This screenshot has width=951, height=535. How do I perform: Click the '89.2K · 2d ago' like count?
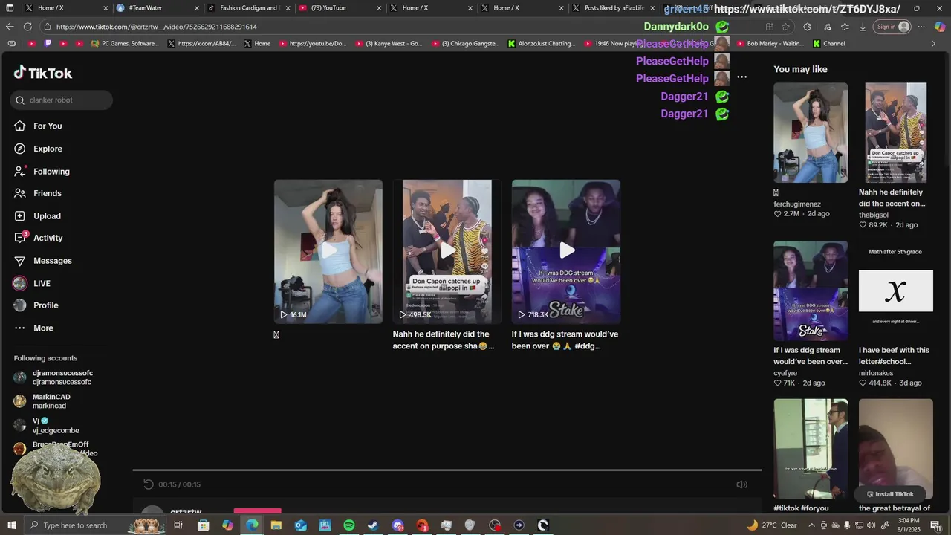click(x=888, y=225)
